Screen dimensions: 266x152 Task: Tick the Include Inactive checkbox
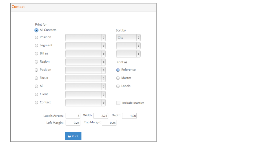coord(118,103)
